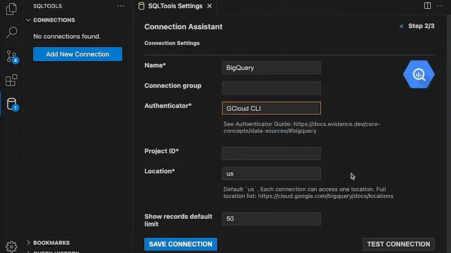The height and width of the screenshot is (253, 451).
Task: Open the Search view icon
Action: click(11, 33)
